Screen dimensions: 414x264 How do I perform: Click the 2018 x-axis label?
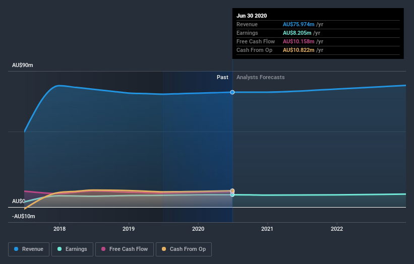(x=60, y=229)
